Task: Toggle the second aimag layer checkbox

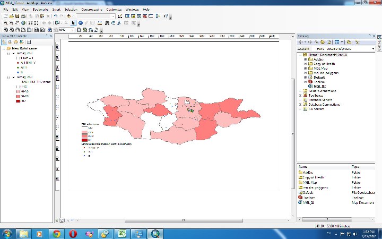Action: (x=14, y=78)
